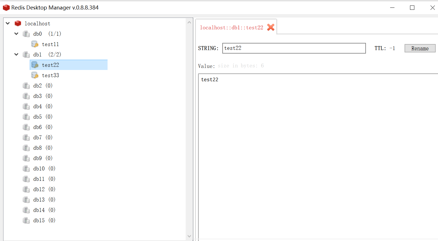Click the db9 database icon
The width and height of the screenshot is (438, 241).
tap(26, 158)
